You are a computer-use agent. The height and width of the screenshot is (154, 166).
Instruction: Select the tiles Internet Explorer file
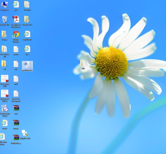click(x=27, y=50)
